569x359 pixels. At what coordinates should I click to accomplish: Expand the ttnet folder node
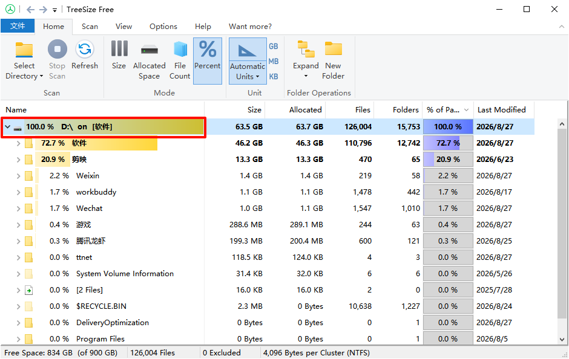pos(19,257)
